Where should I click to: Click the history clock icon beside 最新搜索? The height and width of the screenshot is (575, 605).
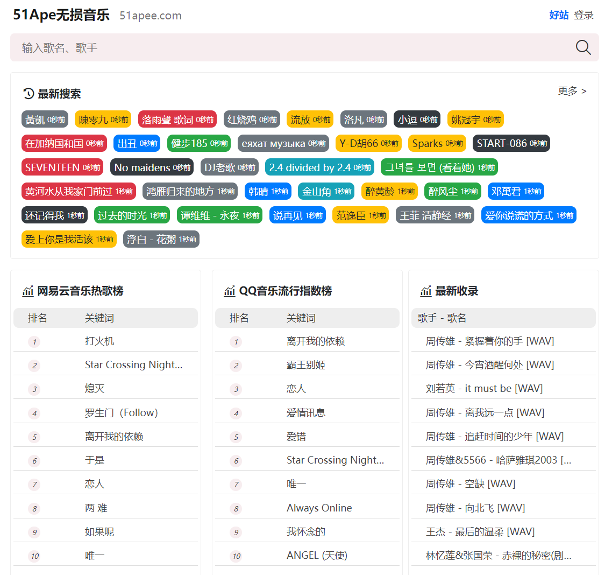(x=29, y=94)
